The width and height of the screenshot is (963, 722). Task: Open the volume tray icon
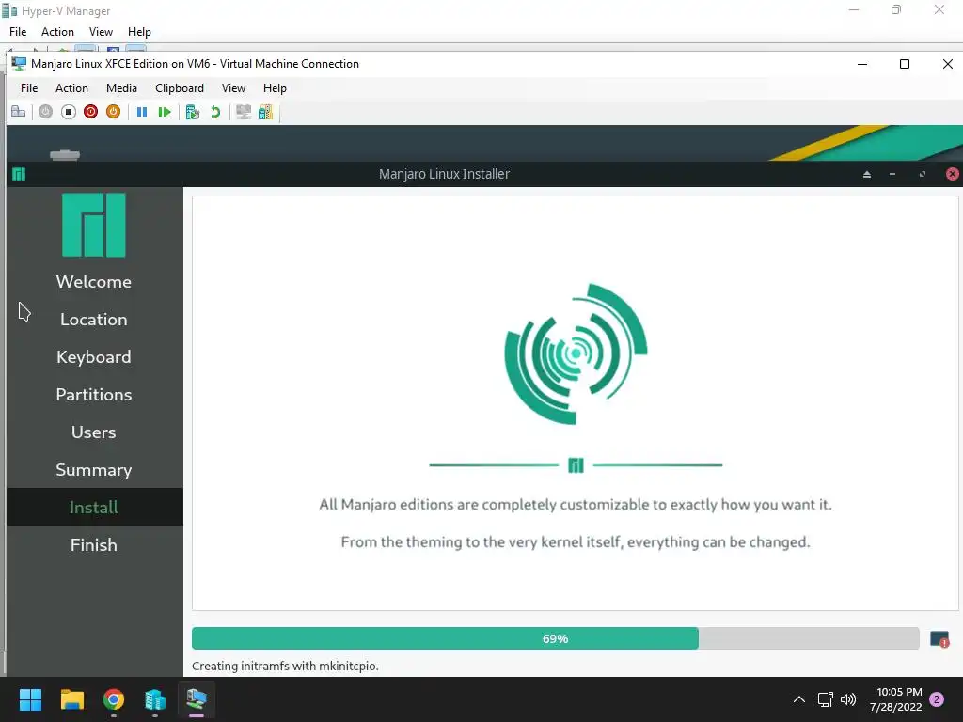click(848, 699)
